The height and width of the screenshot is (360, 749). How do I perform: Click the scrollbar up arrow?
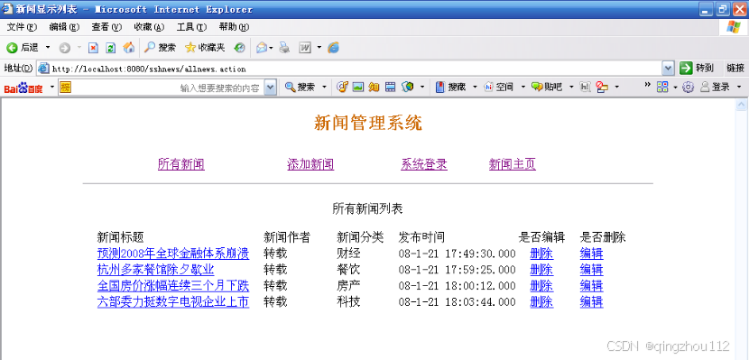coord(742,105)
